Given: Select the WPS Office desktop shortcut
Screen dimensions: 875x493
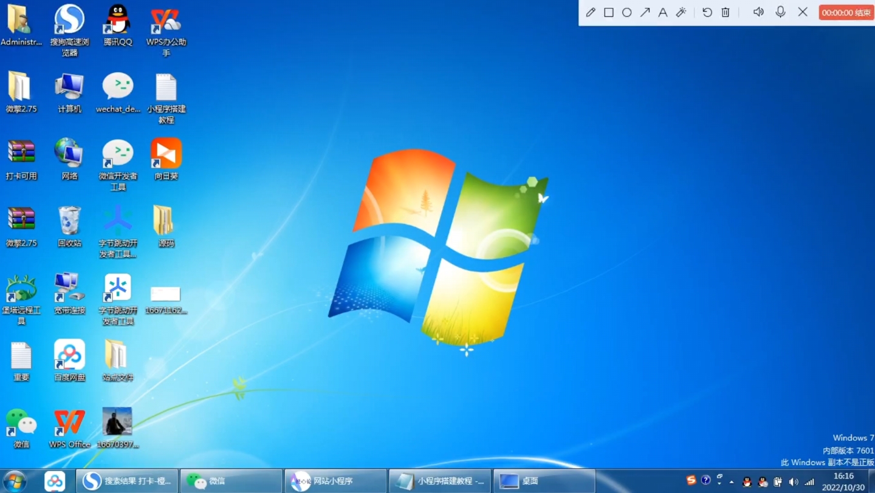Looking at the screenshot, I should click(x=69, y=429).
